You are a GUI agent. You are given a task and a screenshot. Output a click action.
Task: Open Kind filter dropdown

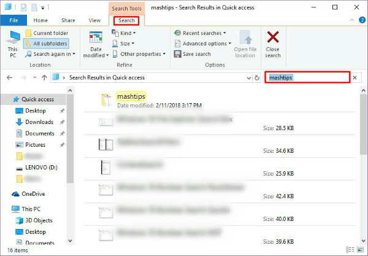click(124, 33)
